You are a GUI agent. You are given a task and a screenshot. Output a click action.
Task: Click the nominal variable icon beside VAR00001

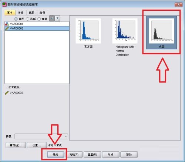(x=7, y=24)
